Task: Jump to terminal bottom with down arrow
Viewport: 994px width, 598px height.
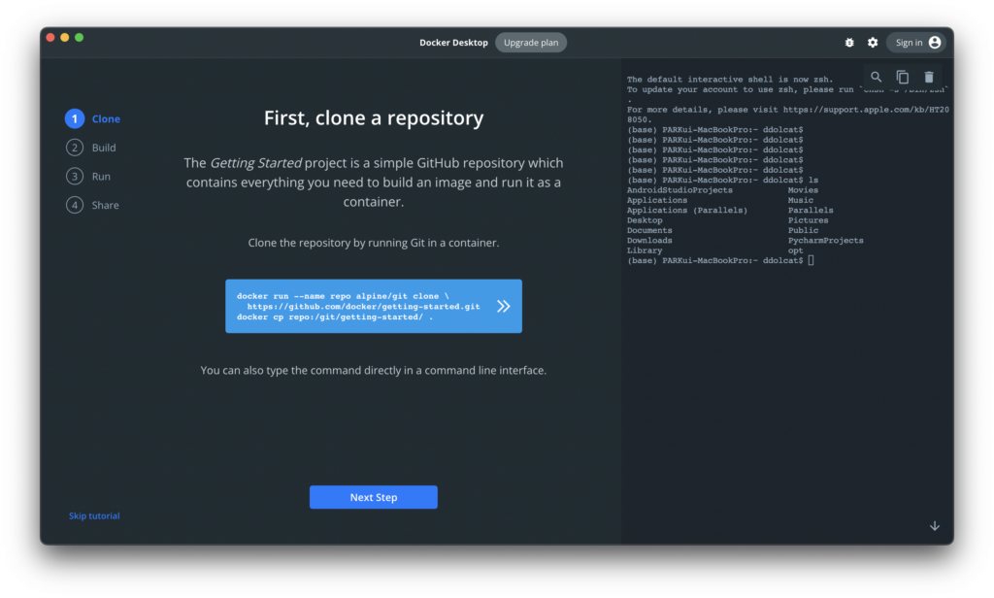Action: [x=935, y=526]
